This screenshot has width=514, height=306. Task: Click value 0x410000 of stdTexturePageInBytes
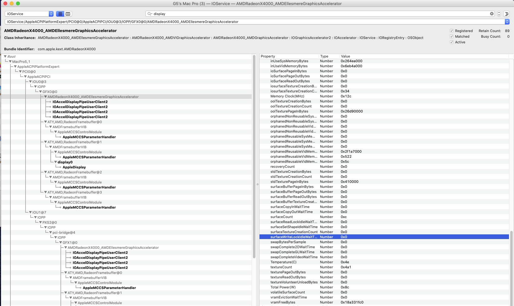coord(349,182)
